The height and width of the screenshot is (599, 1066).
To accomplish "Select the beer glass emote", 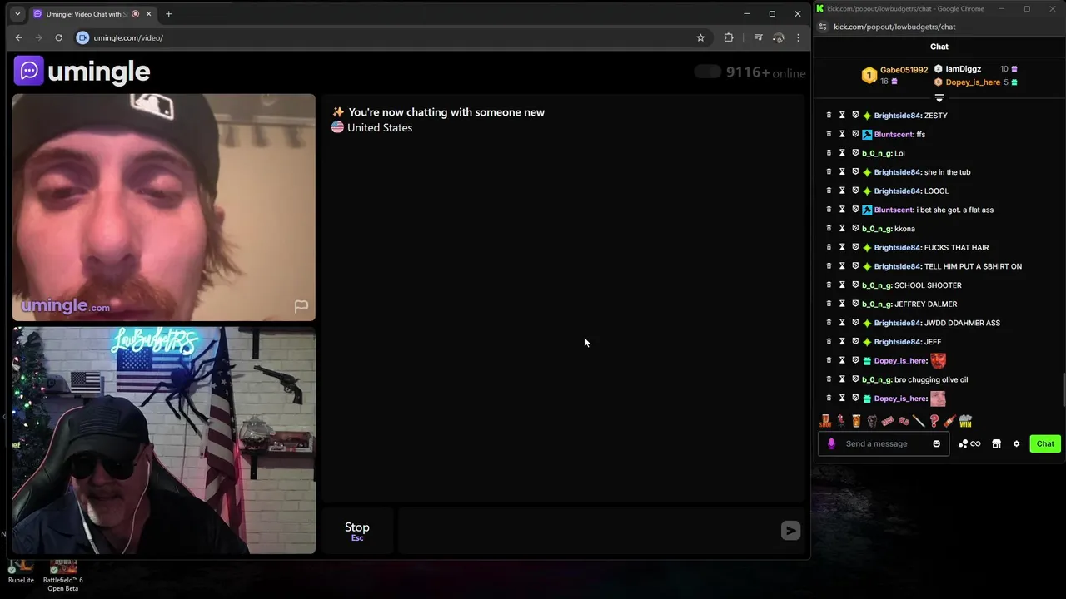I will click(x=856, y=421).
